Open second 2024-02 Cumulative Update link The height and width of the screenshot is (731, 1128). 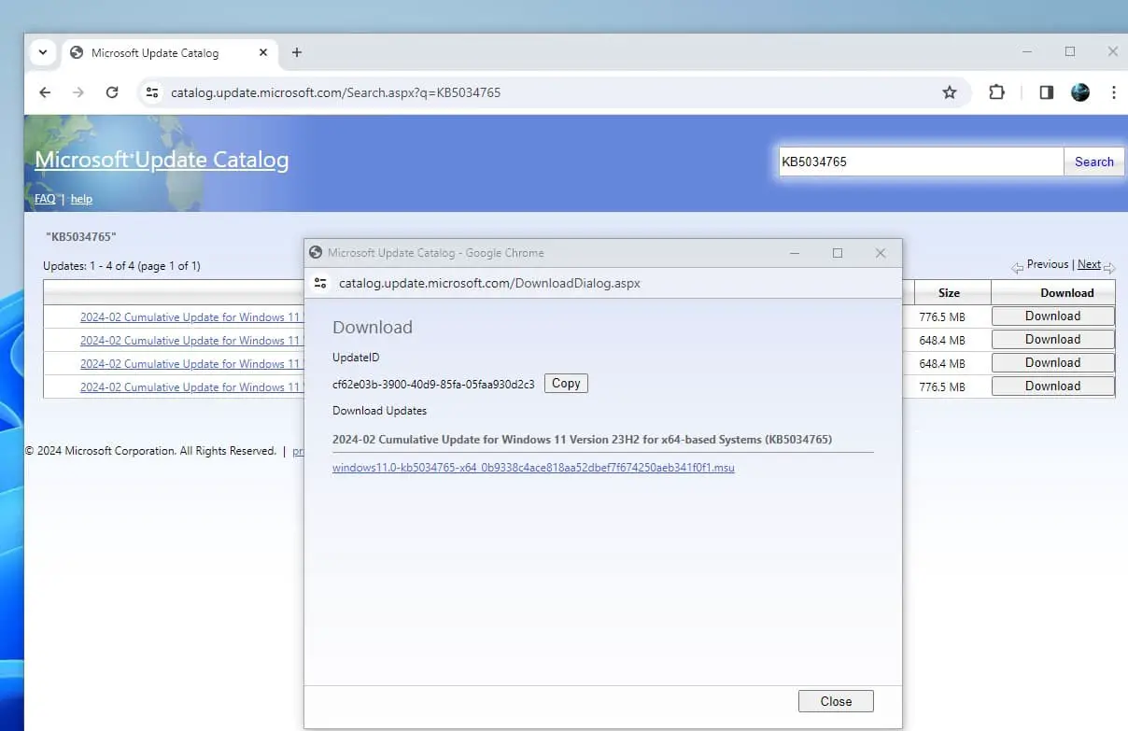191,341
